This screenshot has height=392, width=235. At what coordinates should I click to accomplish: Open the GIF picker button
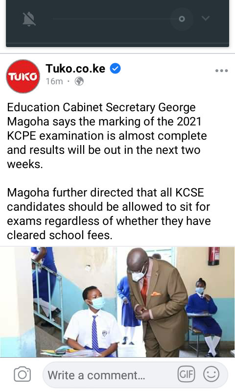(186, 374)
